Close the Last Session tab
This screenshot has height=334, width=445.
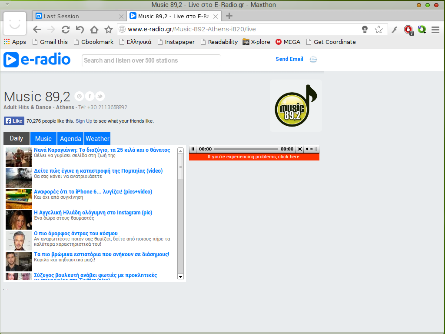[x=121, y=17]
